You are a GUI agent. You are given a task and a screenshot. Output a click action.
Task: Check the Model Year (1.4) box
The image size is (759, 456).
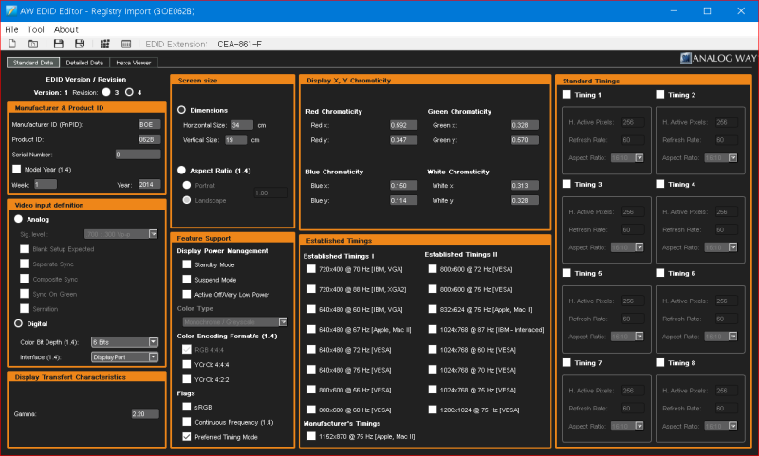pyautogui.click(x=15, y=169)
